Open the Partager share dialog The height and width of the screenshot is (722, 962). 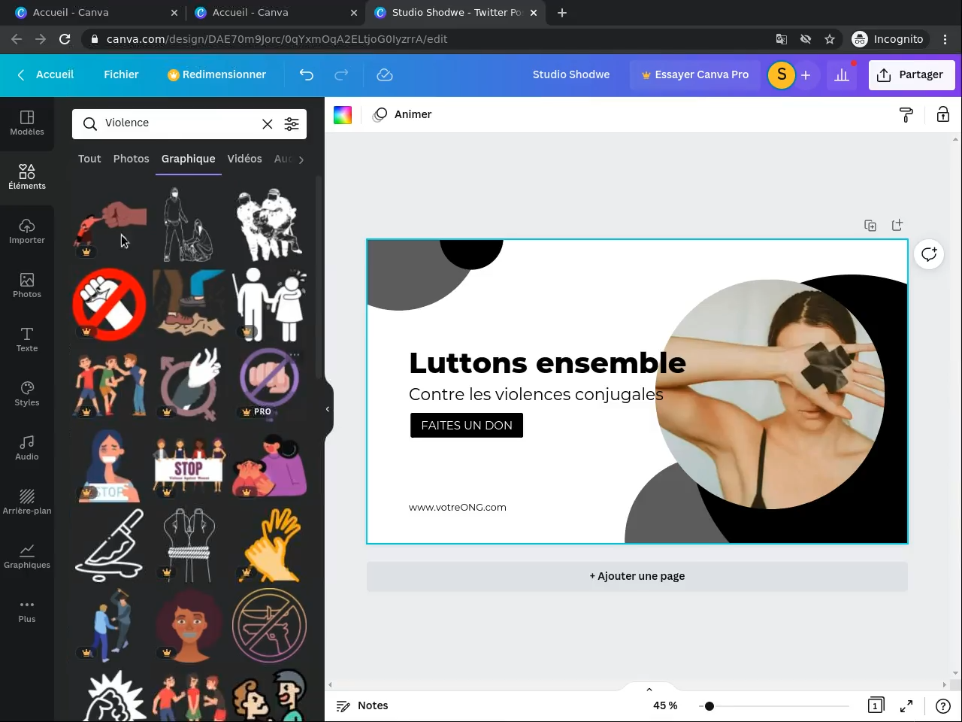pyautogui.click(x=912, y=74)
